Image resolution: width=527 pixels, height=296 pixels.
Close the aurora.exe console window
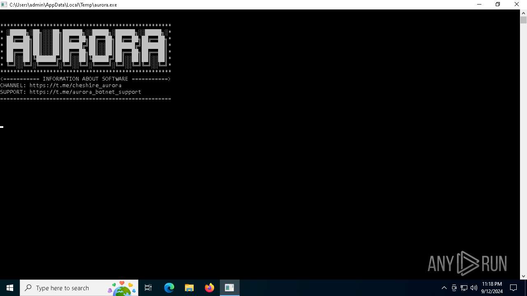pos(517,5)
